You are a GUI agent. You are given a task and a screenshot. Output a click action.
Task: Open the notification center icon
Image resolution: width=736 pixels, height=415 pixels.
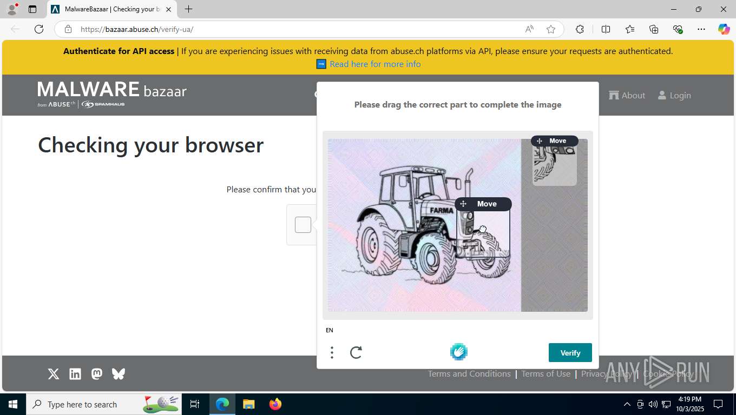click(x=718, y=404)
